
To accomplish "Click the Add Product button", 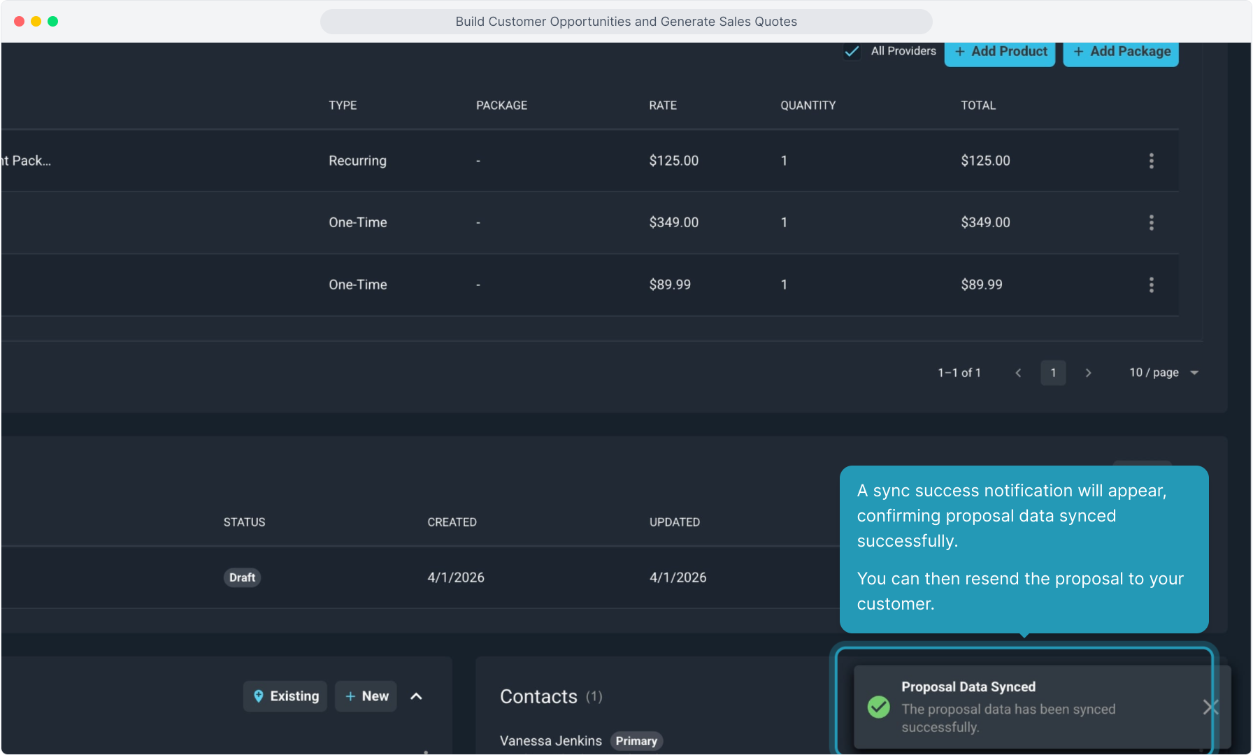I will coord(1000,52).
